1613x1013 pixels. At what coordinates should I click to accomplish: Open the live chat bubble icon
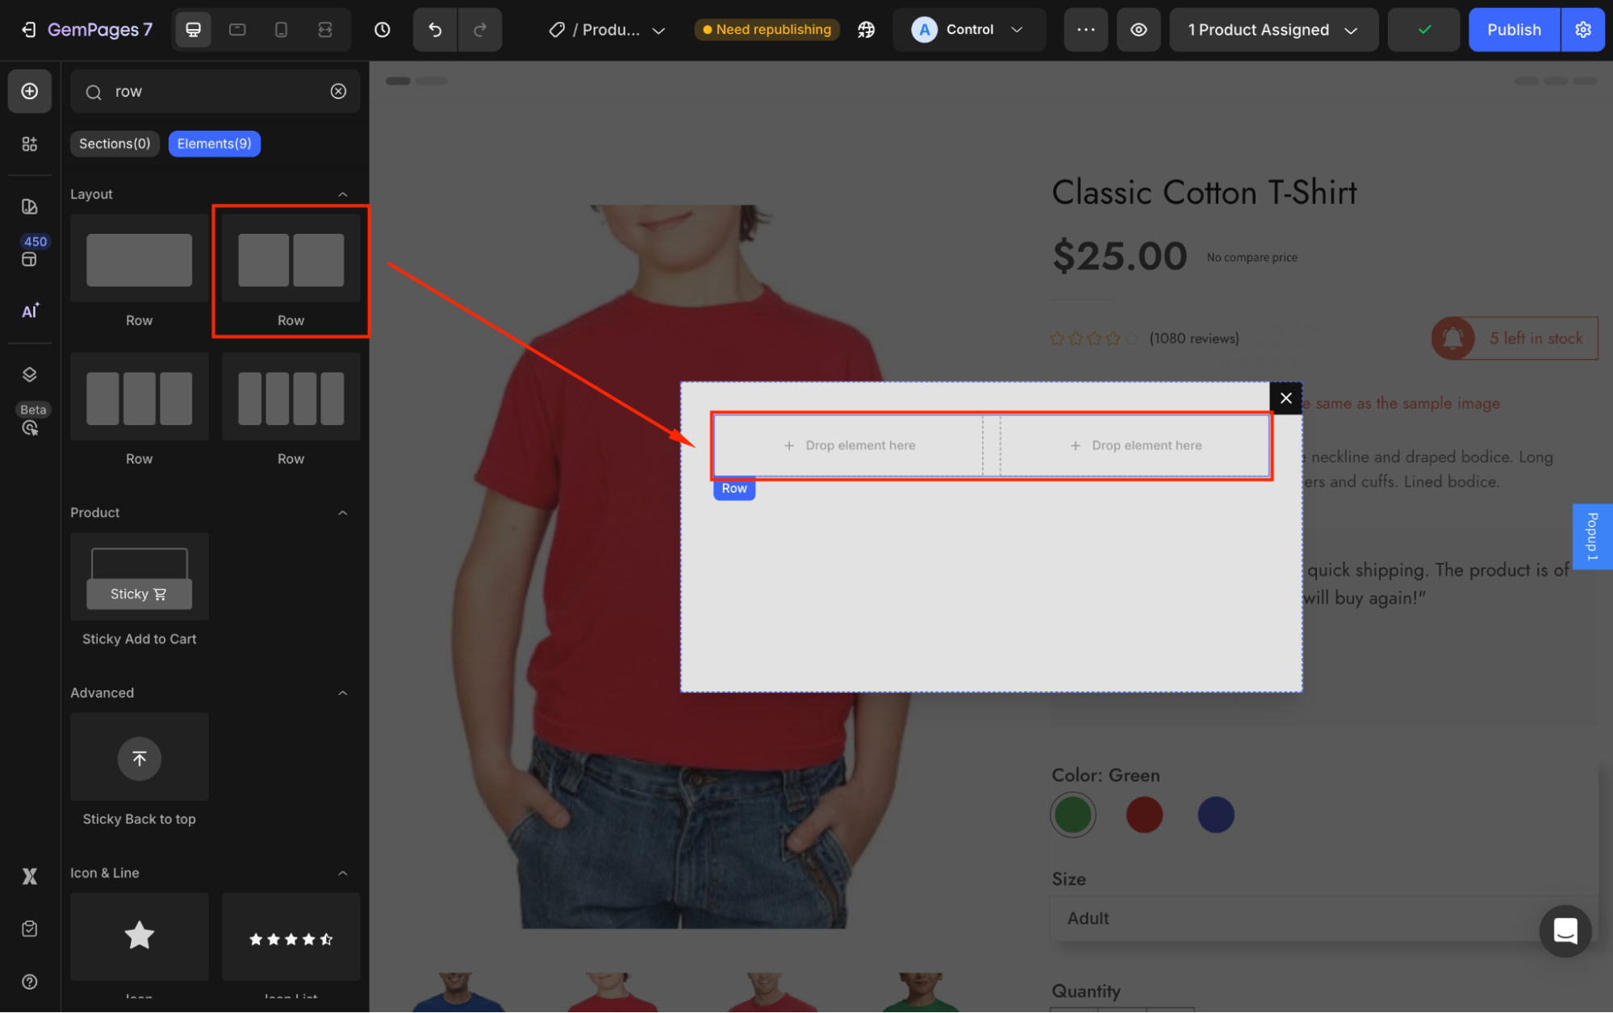pyautogui.click(x=1565, y=931)
